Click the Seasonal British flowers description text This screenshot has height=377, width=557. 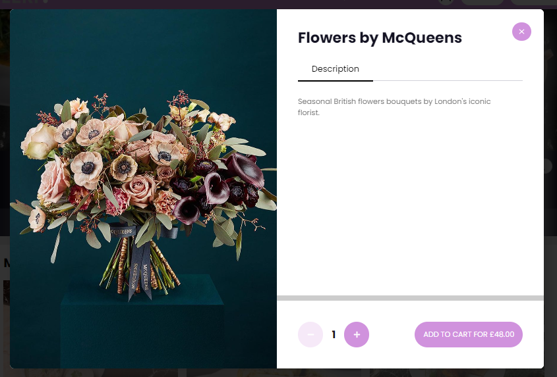point(394,107)
